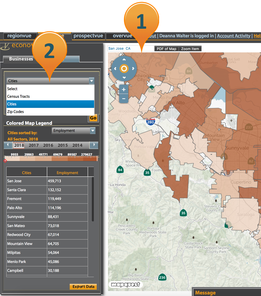Screen dimensions: 261x296
Task: Select year 2015 in the timeline
Action: click(63, 145)
